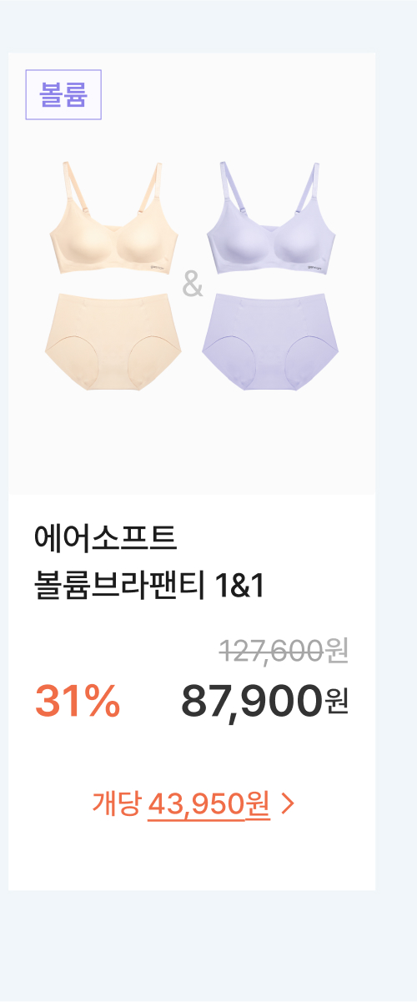Image resolution: width=417 pixels, height=1002 pixels.
Task: Click the 볼륨브라팬티 1&1 title line
Action: pyautogui.click(x=149, y=586)
